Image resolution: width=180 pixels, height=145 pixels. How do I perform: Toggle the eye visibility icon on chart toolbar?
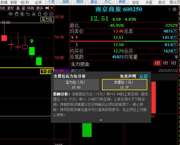[x=11, y=14]
